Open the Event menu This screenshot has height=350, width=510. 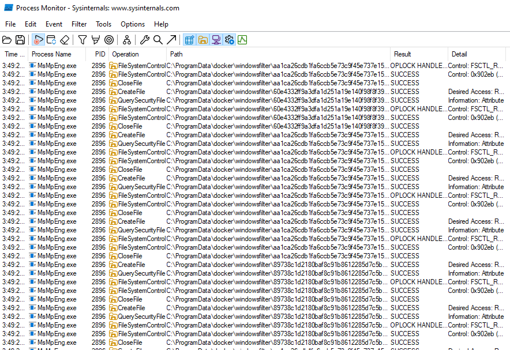pos(54,24)
